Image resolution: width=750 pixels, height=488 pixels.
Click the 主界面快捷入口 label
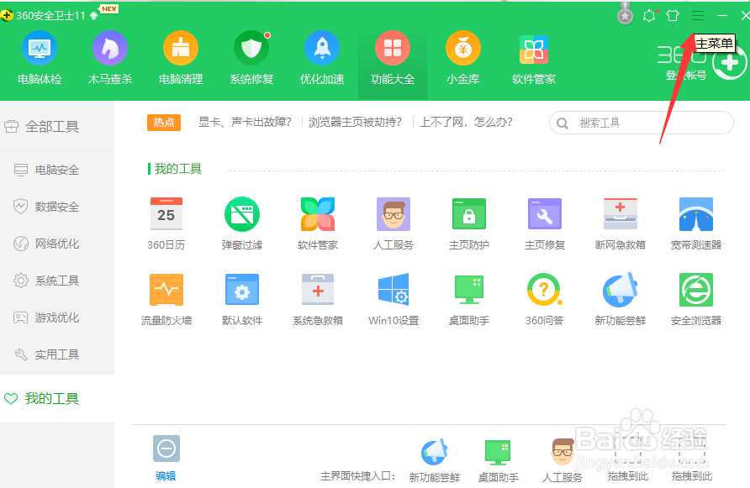[x=358, y=476]
